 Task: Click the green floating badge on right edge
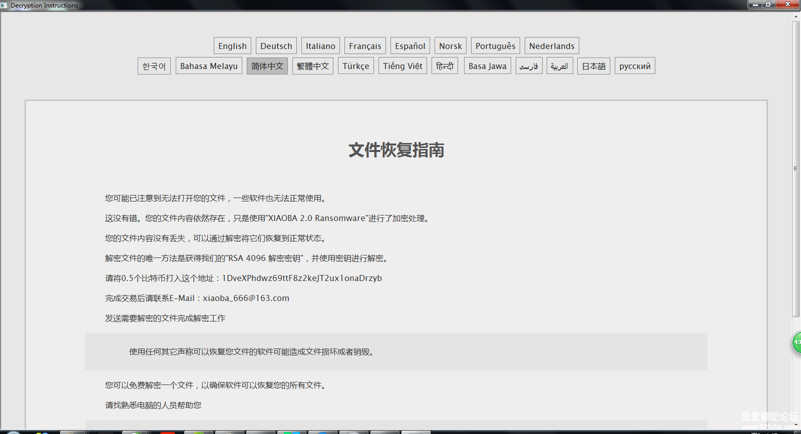[x=796, y=342]
